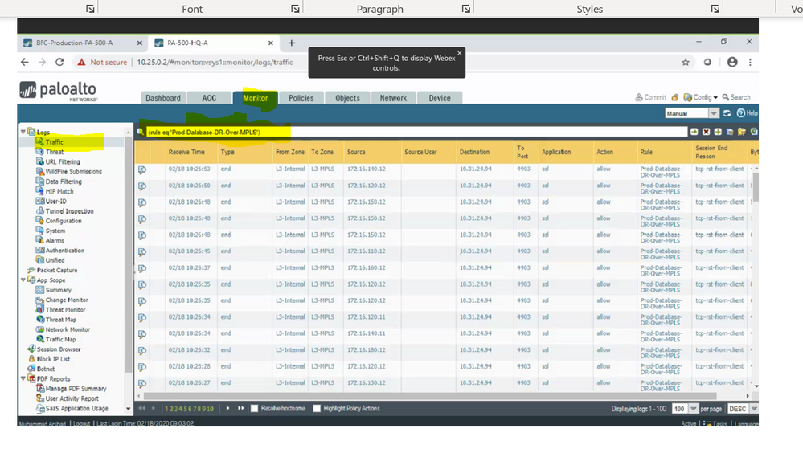Click the Logout link
This screenshot has height=449, width=803.
pos(81,423)
